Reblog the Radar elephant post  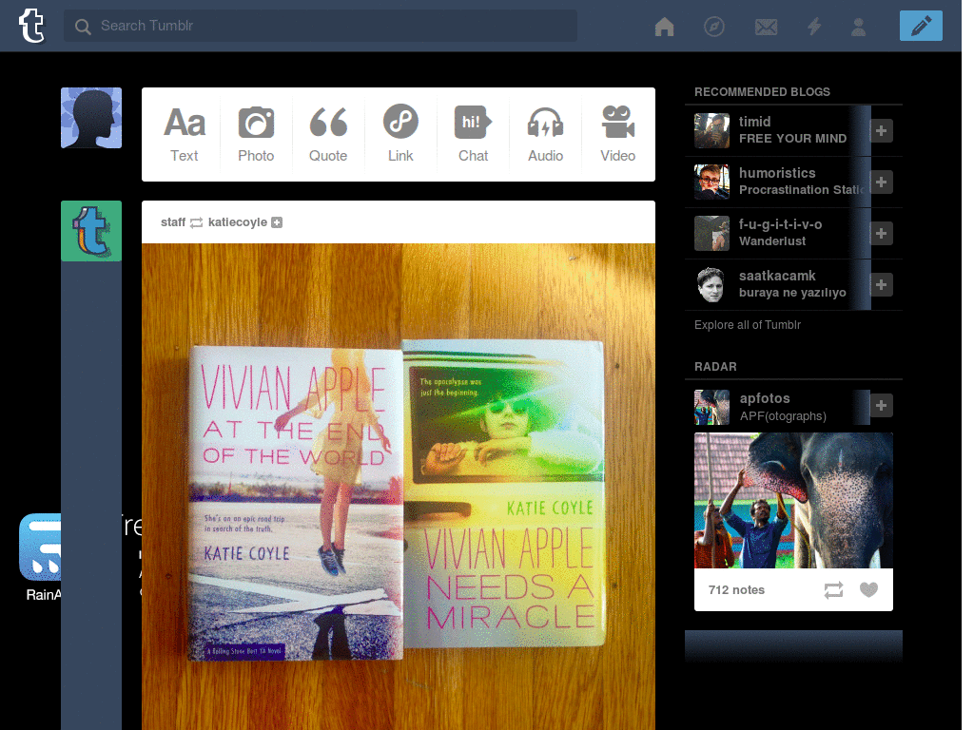pyautogui.click(x=833, y=589)
